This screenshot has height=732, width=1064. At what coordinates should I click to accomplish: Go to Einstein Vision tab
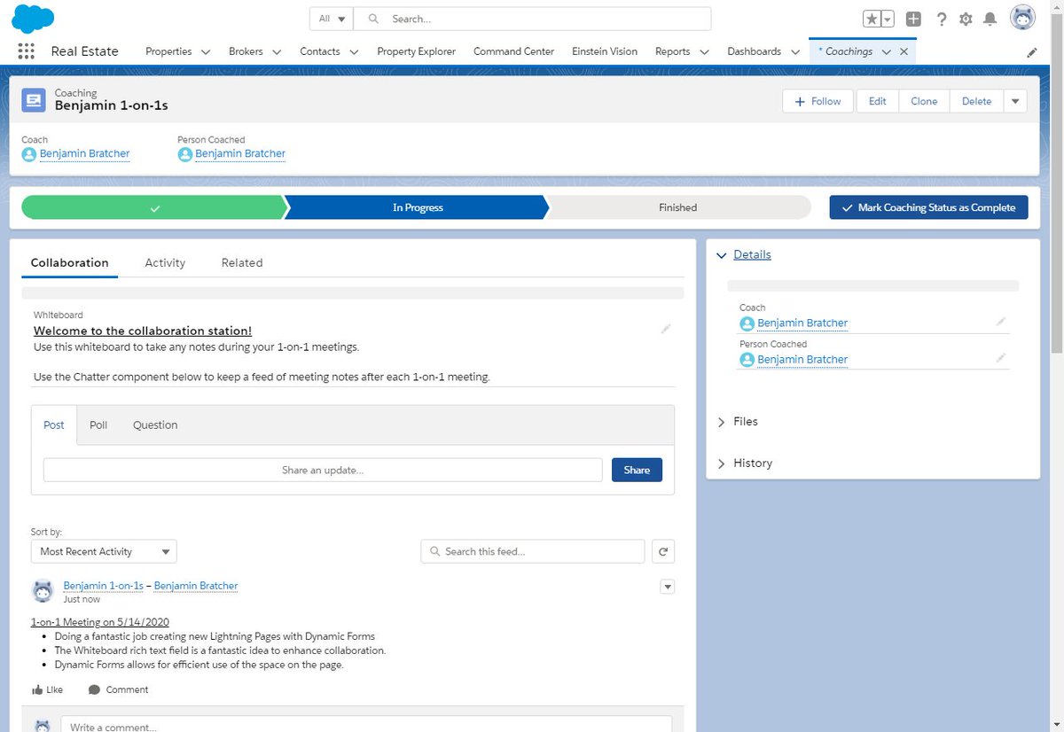605,51
